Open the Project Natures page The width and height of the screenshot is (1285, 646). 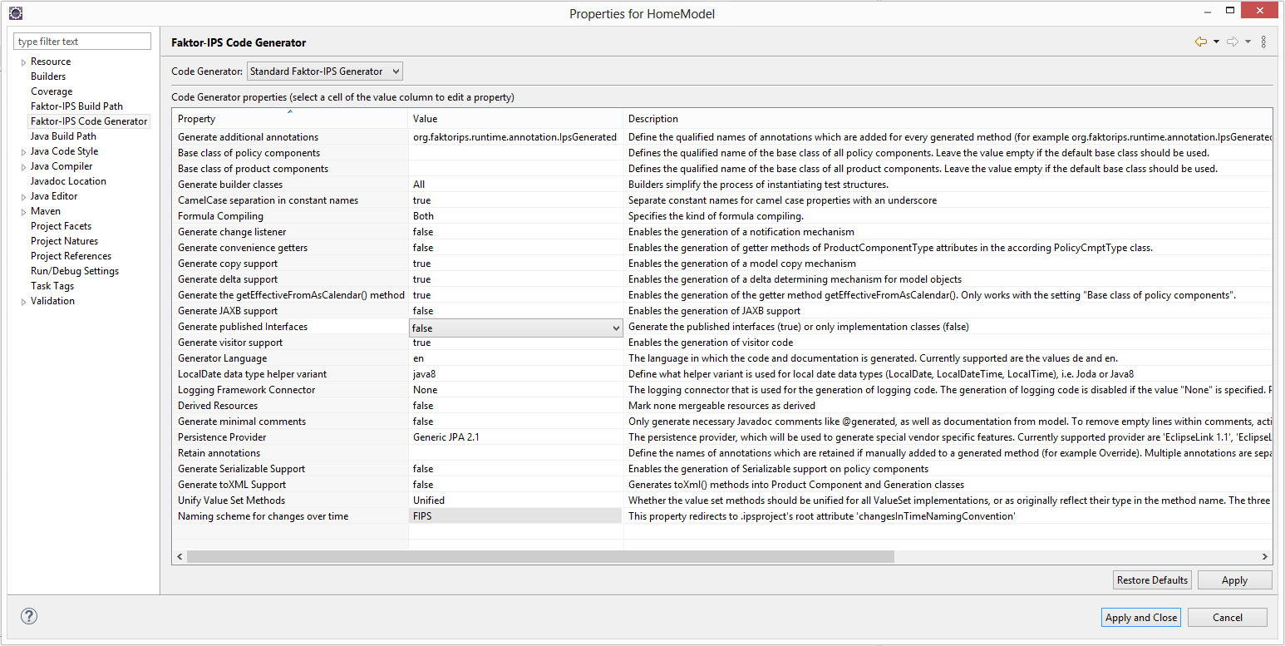tap(64, 241)
